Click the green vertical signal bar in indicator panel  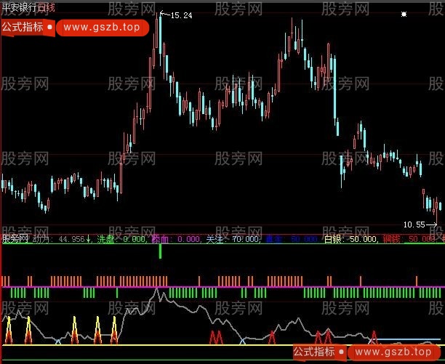(x=160, y=251)
